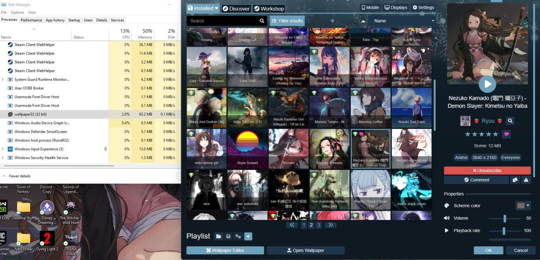
Task: Open the Workshop tab
Action: (269, 8)
